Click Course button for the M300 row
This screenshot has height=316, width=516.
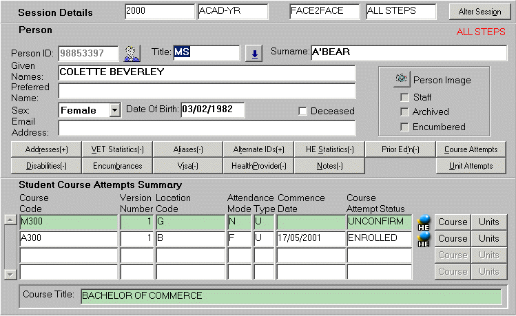453,221
